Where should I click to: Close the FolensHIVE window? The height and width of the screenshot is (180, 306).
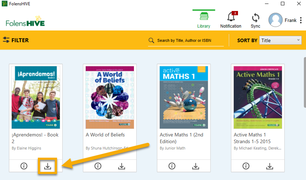click(299, 4)
